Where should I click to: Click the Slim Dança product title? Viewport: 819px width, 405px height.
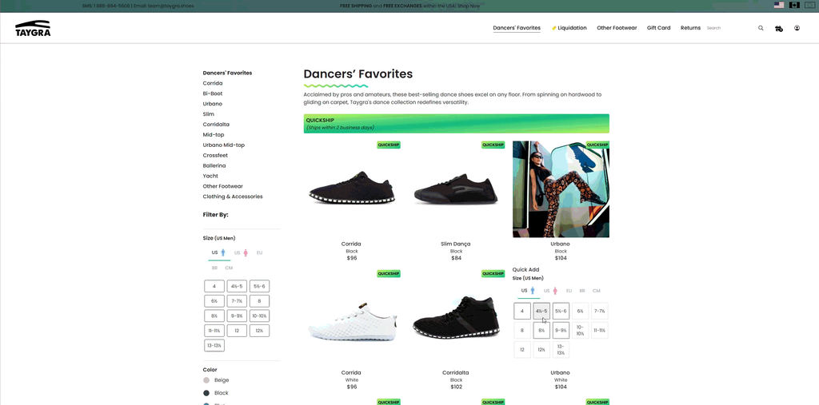coord(456,244)
